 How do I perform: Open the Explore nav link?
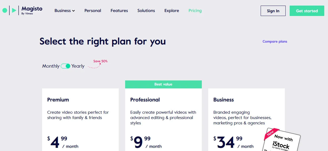tap(172, 11)
